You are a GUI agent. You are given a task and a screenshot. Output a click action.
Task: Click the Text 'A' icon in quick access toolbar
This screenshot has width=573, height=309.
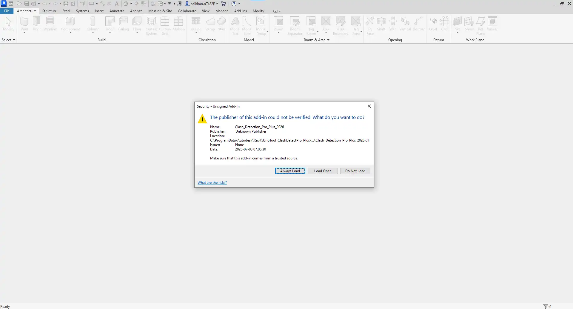pyautogui.click(x=117, y=4)
